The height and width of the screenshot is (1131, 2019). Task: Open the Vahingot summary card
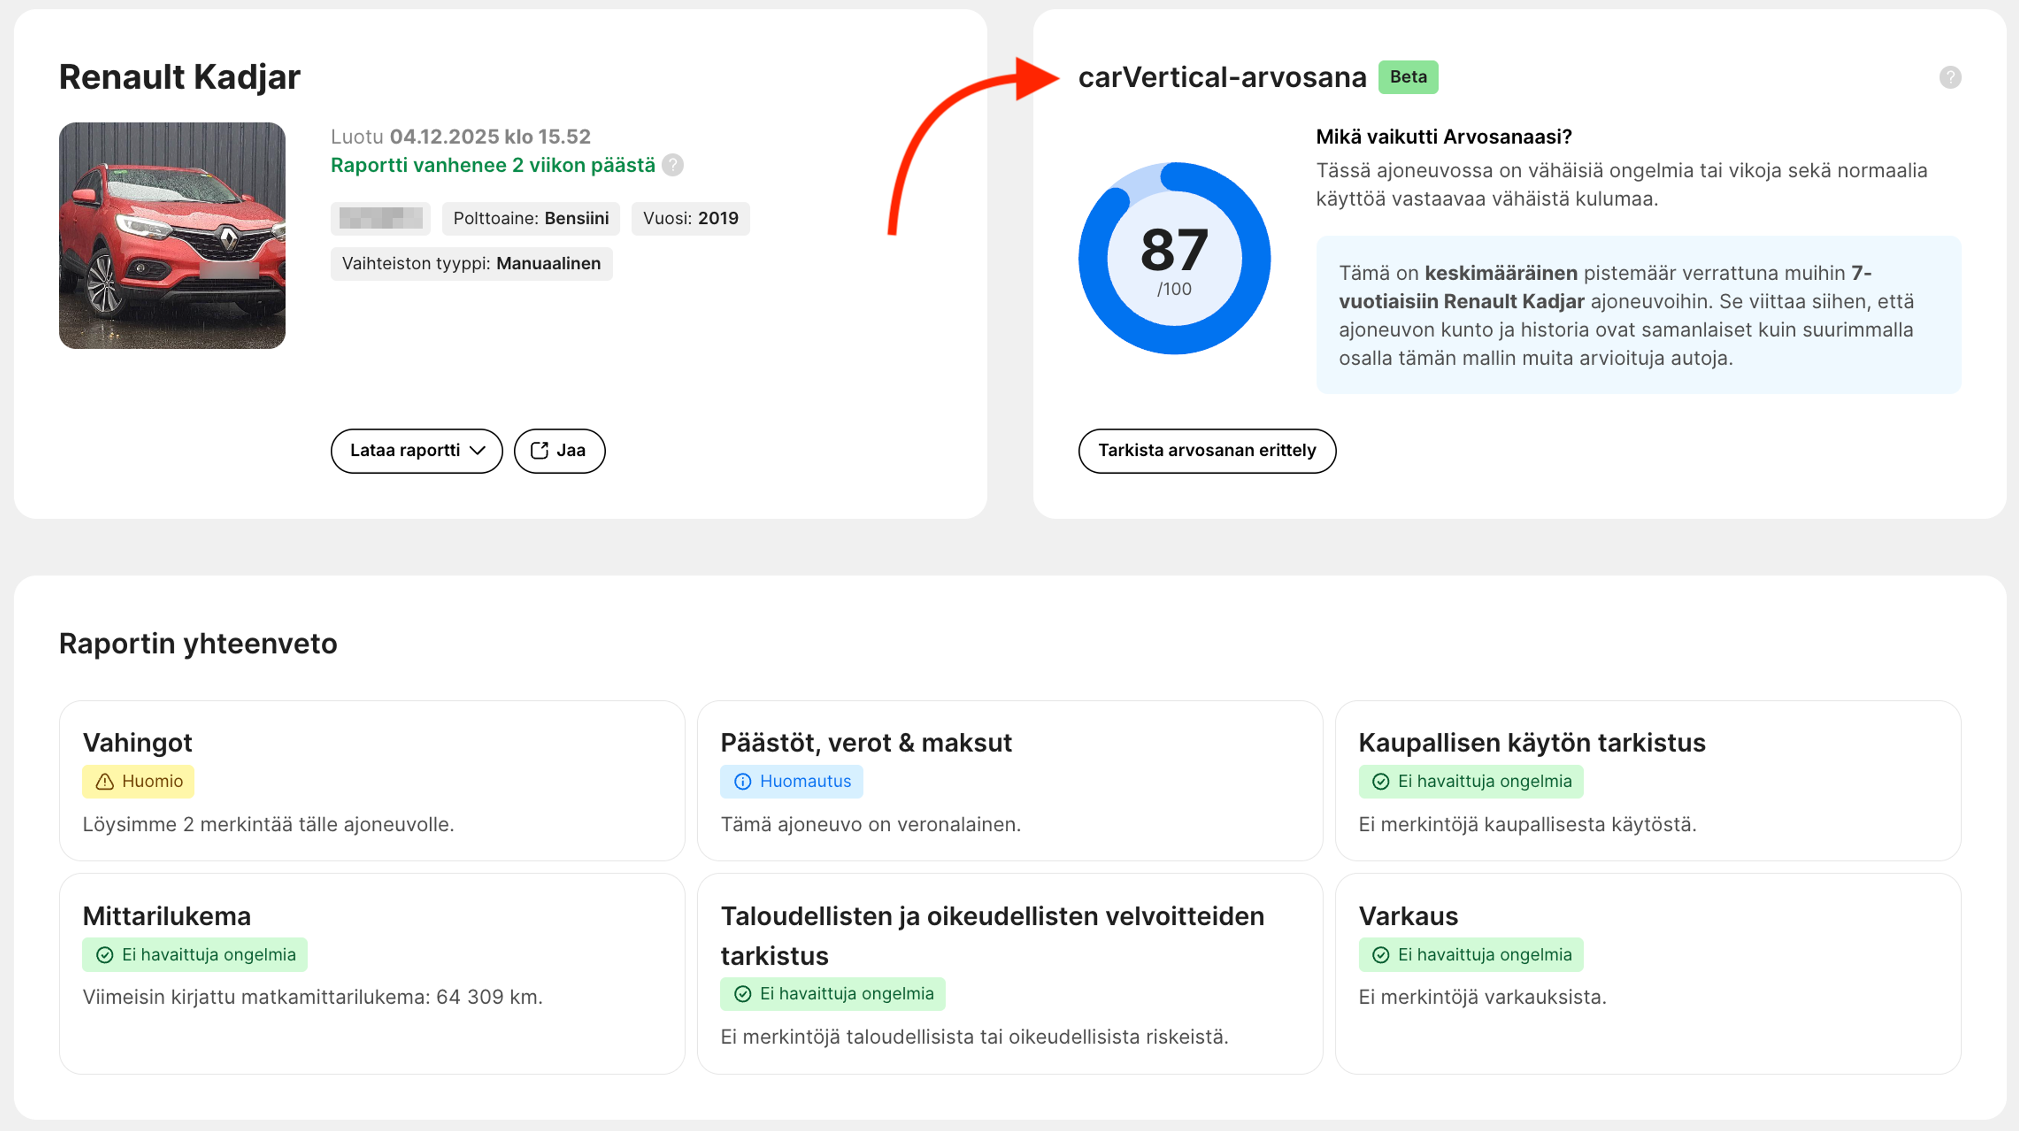372,781
